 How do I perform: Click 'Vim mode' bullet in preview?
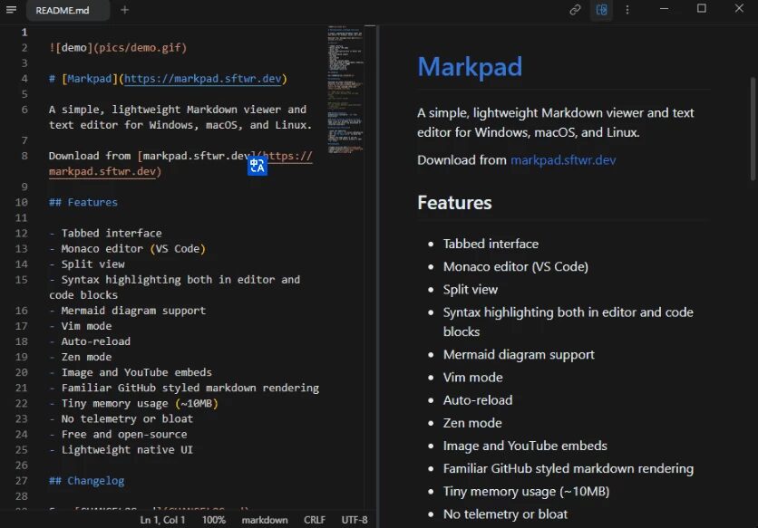472,378
